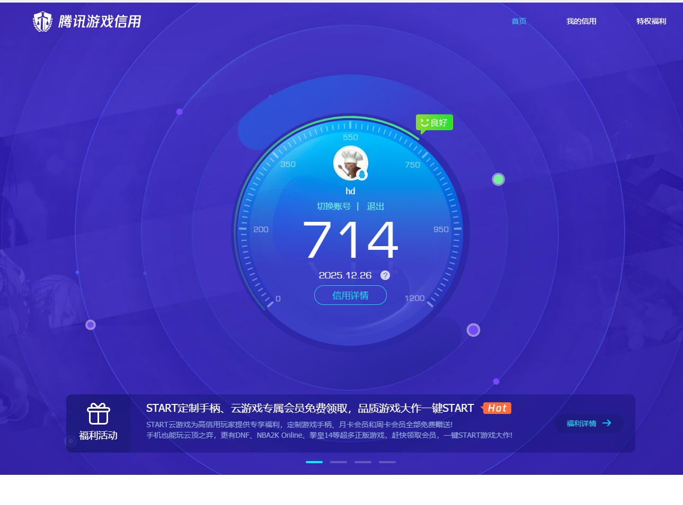The height and width of the screenshot is (505, 683).
Task: Click 退出 to log out
Action: pyautogui.click(x=375, y=206)
